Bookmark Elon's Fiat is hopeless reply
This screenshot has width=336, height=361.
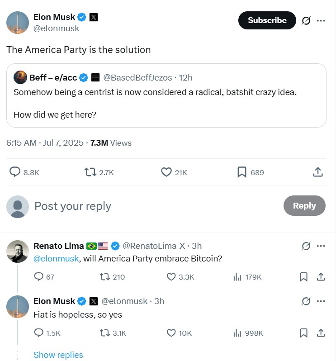303,333
